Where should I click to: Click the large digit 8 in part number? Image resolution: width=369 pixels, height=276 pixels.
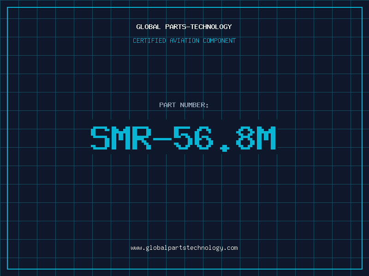tap(245, 138)
